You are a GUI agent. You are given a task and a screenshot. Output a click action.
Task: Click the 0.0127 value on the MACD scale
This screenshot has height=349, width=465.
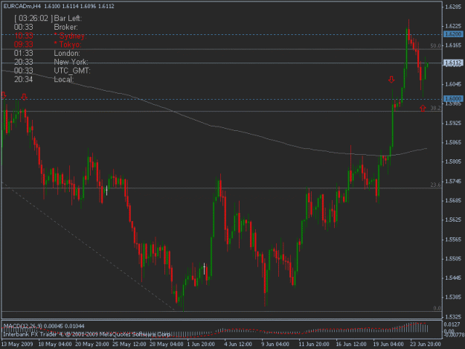point(452,324)
